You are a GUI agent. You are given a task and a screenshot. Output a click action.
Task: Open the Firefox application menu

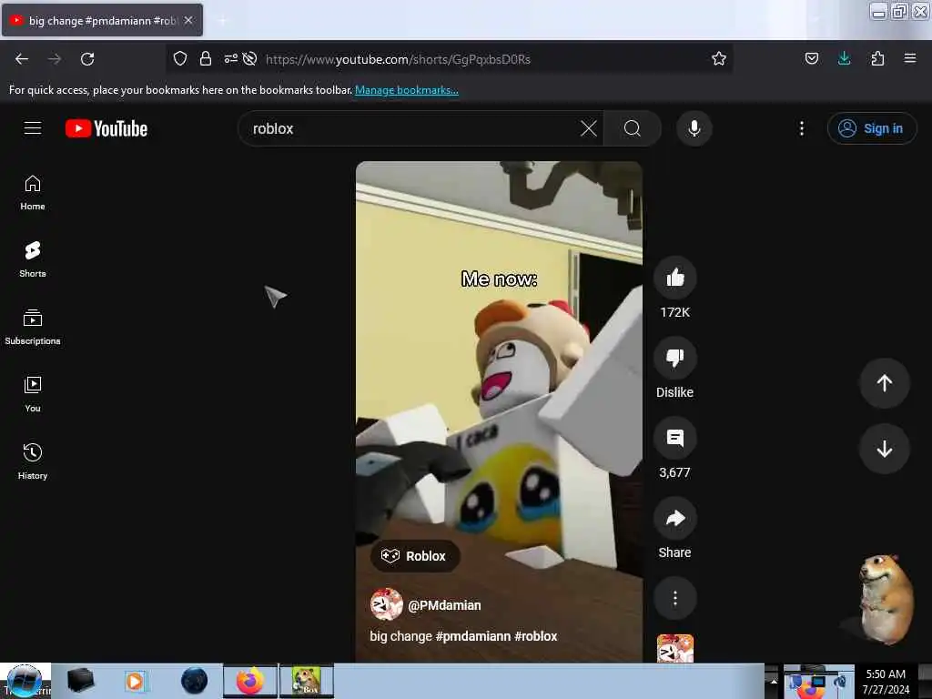pyautogui.click(x=910, y=58)
